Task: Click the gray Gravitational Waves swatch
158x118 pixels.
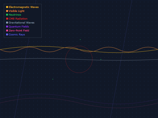Action: click(7, 23)
